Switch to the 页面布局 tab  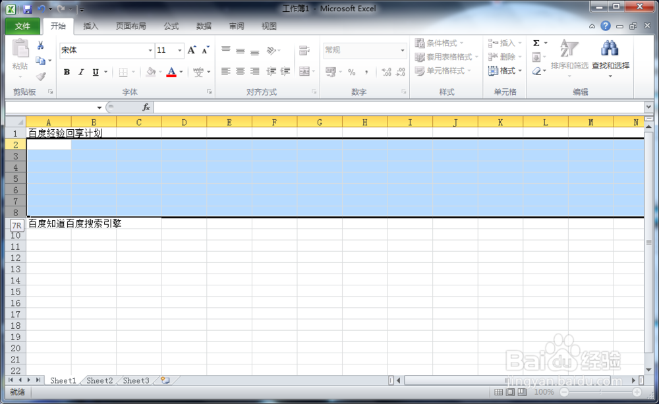pos(130,26)
